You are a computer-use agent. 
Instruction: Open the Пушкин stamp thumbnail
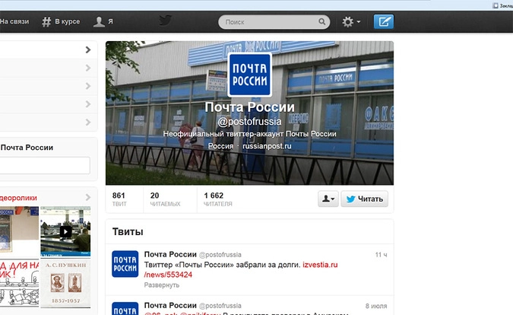tap(65, 283)
